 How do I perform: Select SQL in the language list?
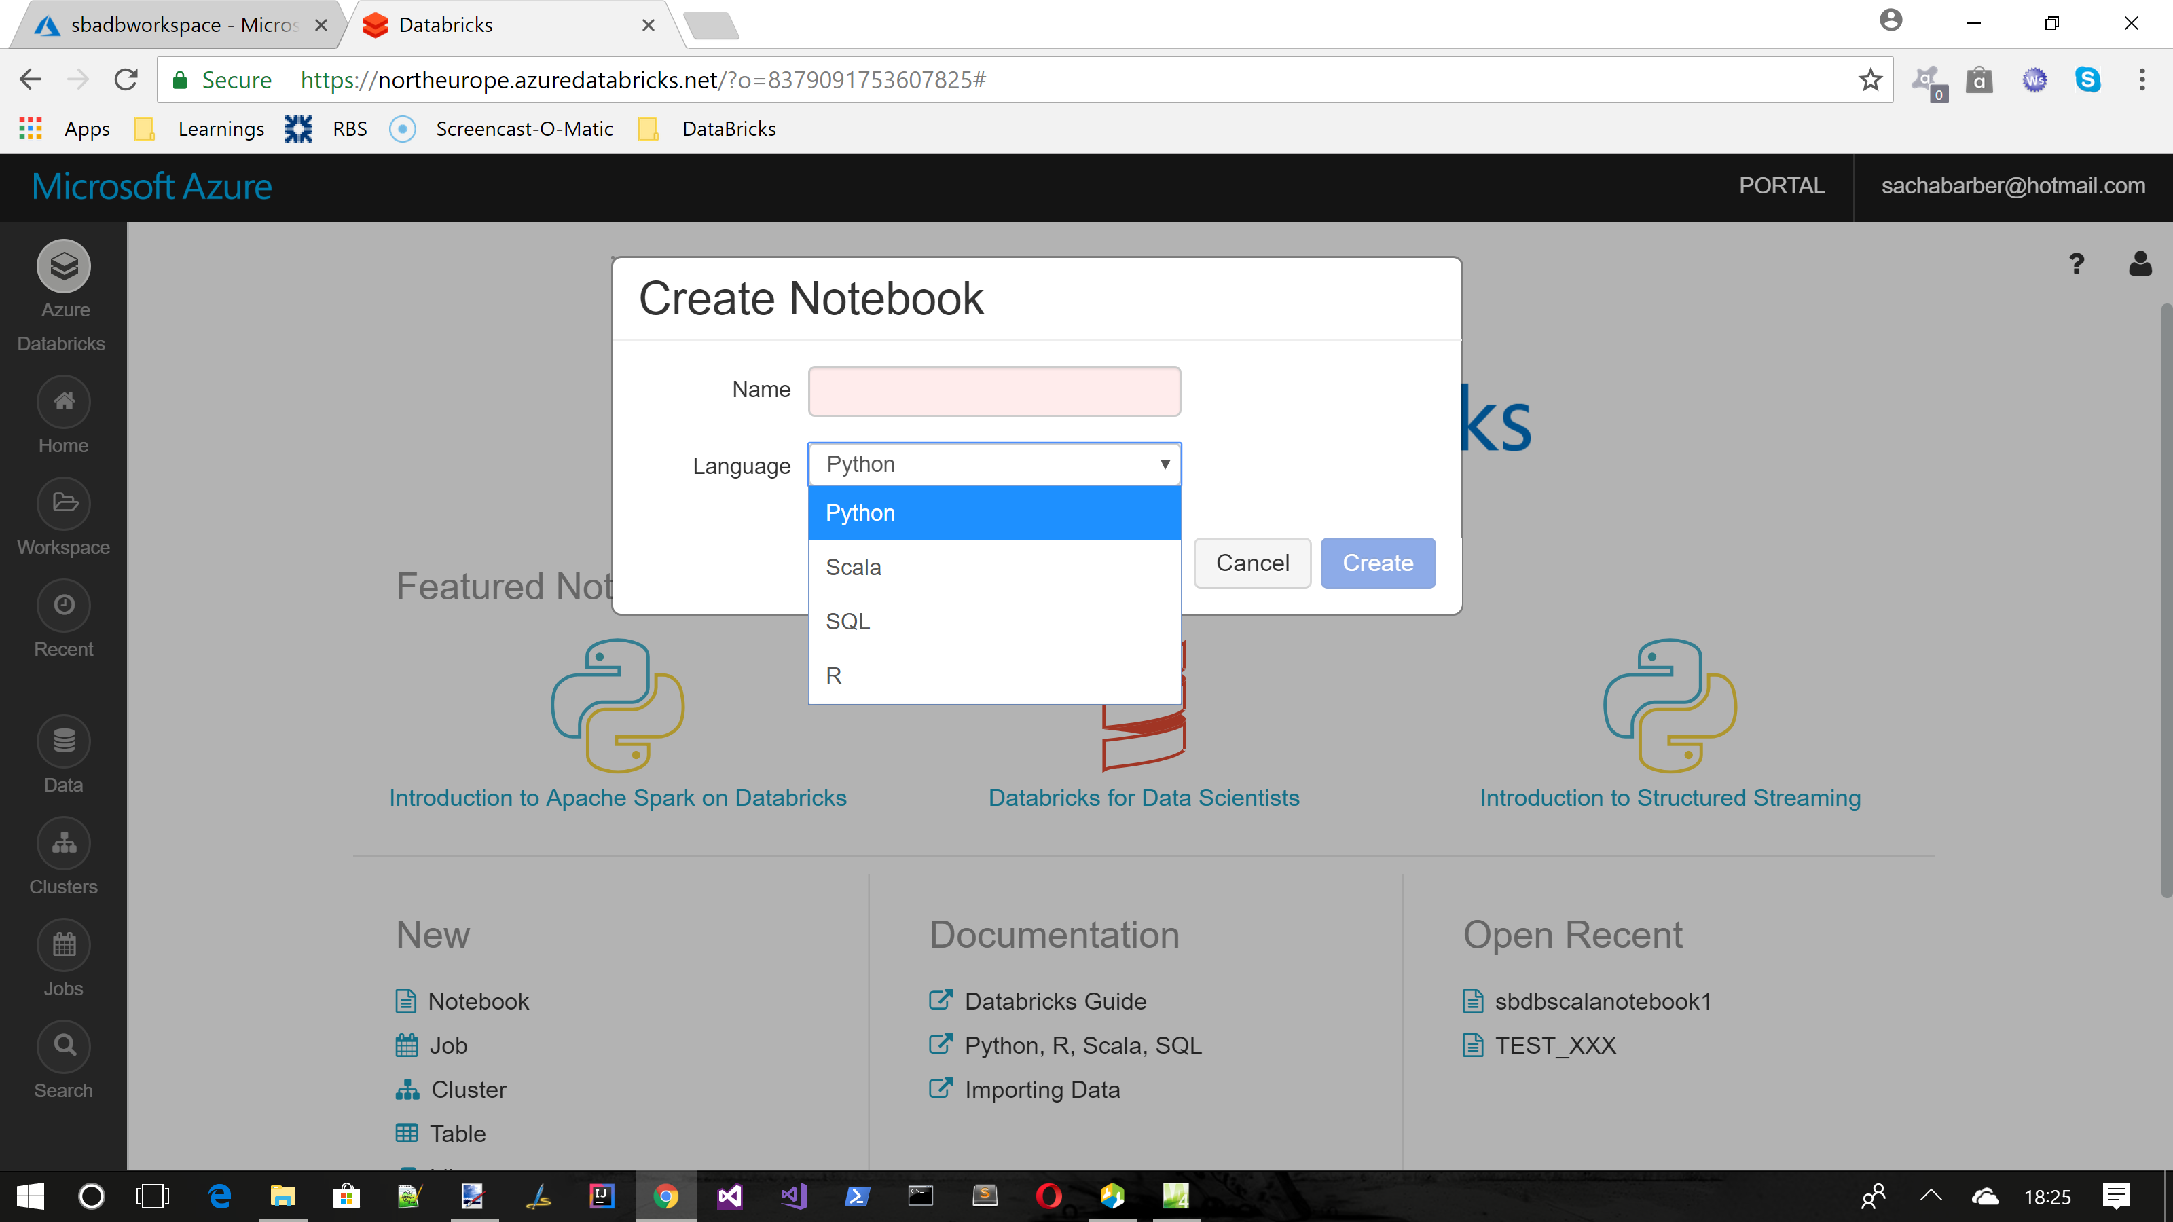(x=995, y=621)
